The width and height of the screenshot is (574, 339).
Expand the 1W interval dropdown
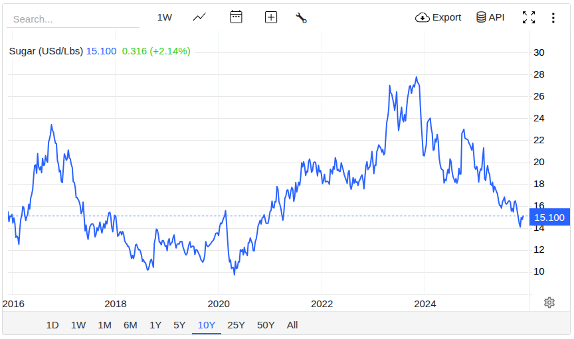click(x=165, y=17)
